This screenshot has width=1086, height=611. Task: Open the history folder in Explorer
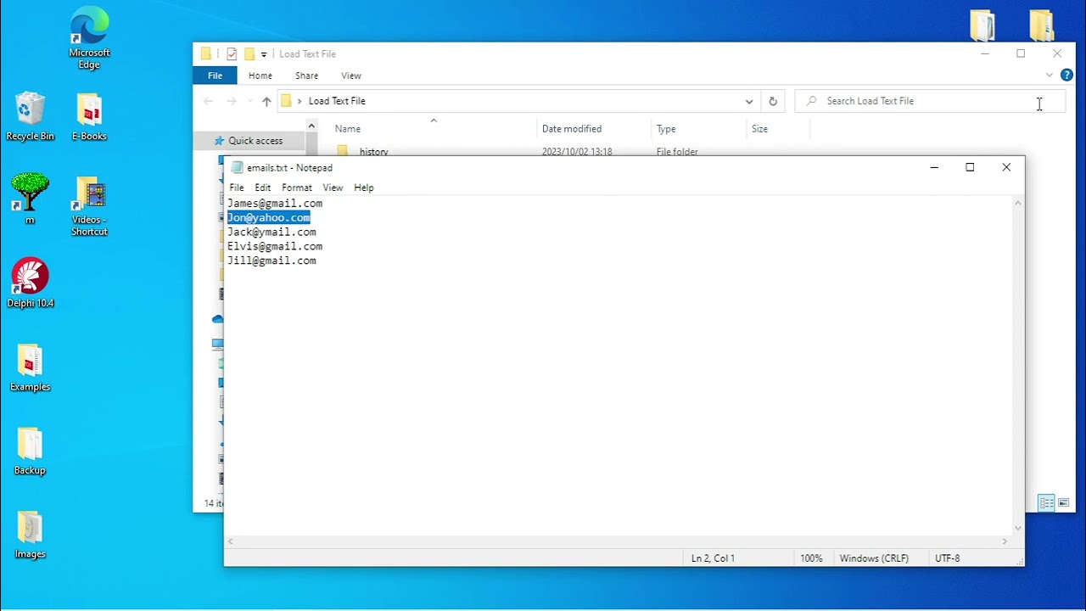tap(373, 152)
